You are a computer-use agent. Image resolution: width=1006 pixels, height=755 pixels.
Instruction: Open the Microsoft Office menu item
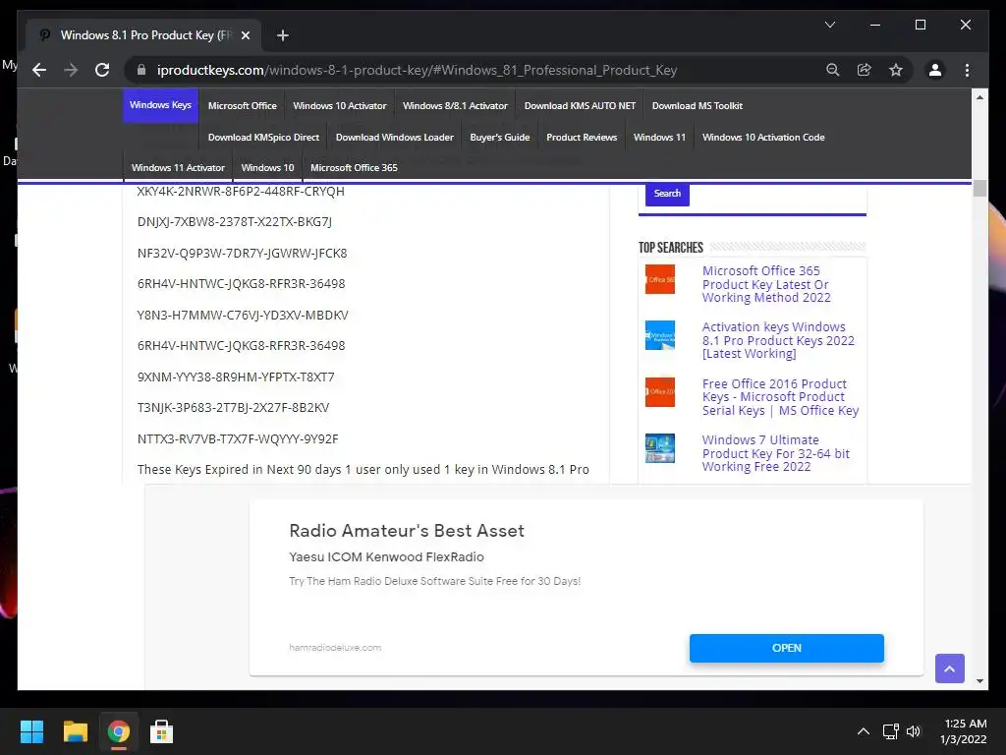[x=243, y=106]
